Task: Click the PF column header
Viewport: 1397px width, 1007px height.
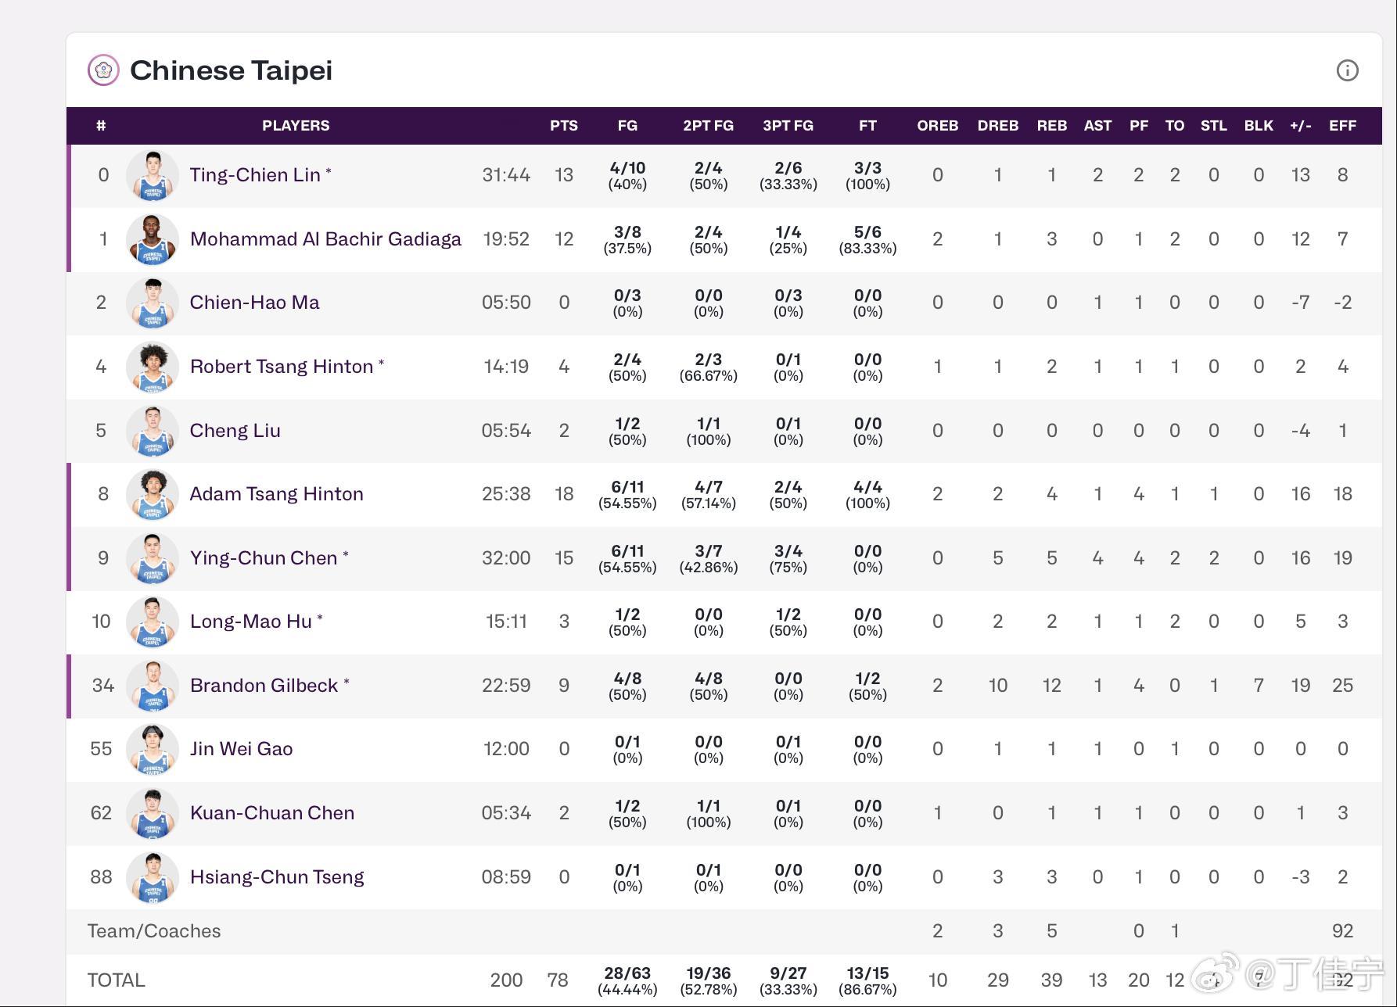Action: tap(1139, 126)
